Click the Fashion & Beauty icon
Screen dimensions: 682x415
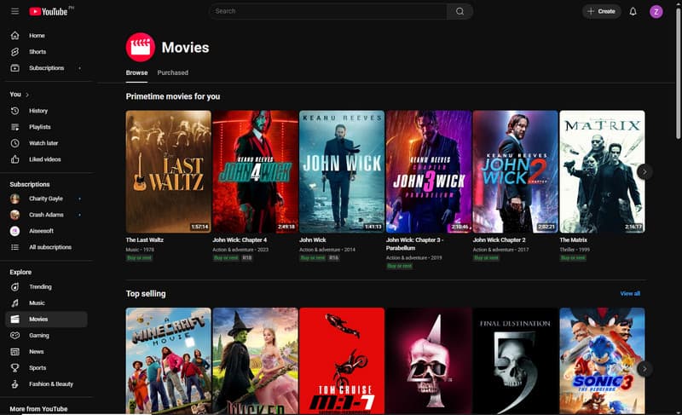tap(14, 384)
